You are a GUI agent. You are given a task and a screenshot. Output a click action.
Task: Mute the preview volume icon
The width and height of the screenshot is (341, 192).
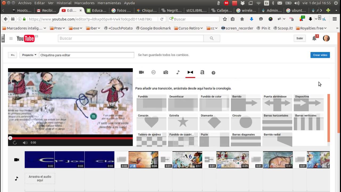click(25, 143)
